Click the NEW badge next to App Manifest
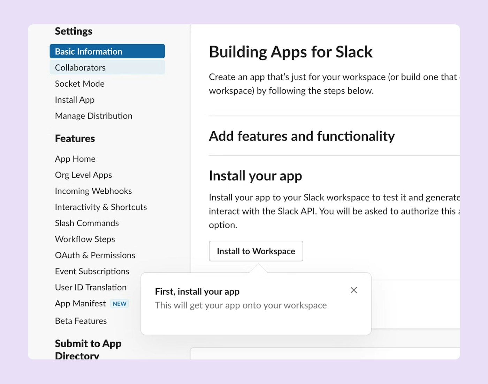This screenshot has width=488, height=384. 119,303
